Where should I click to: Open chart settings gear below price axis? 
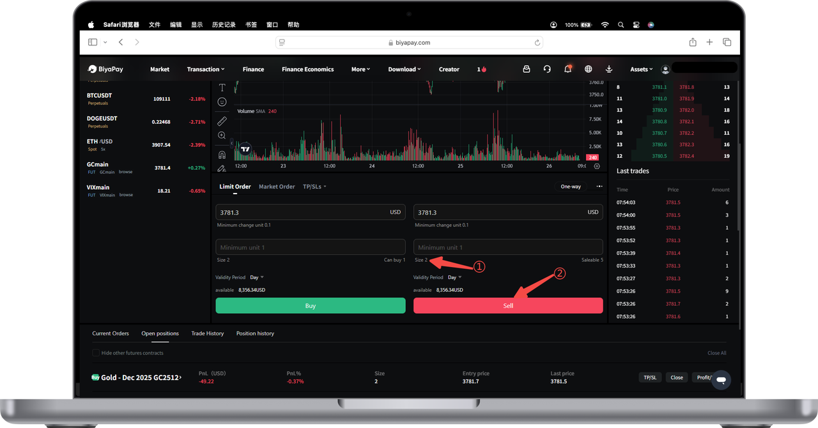(x=597, y=166)
